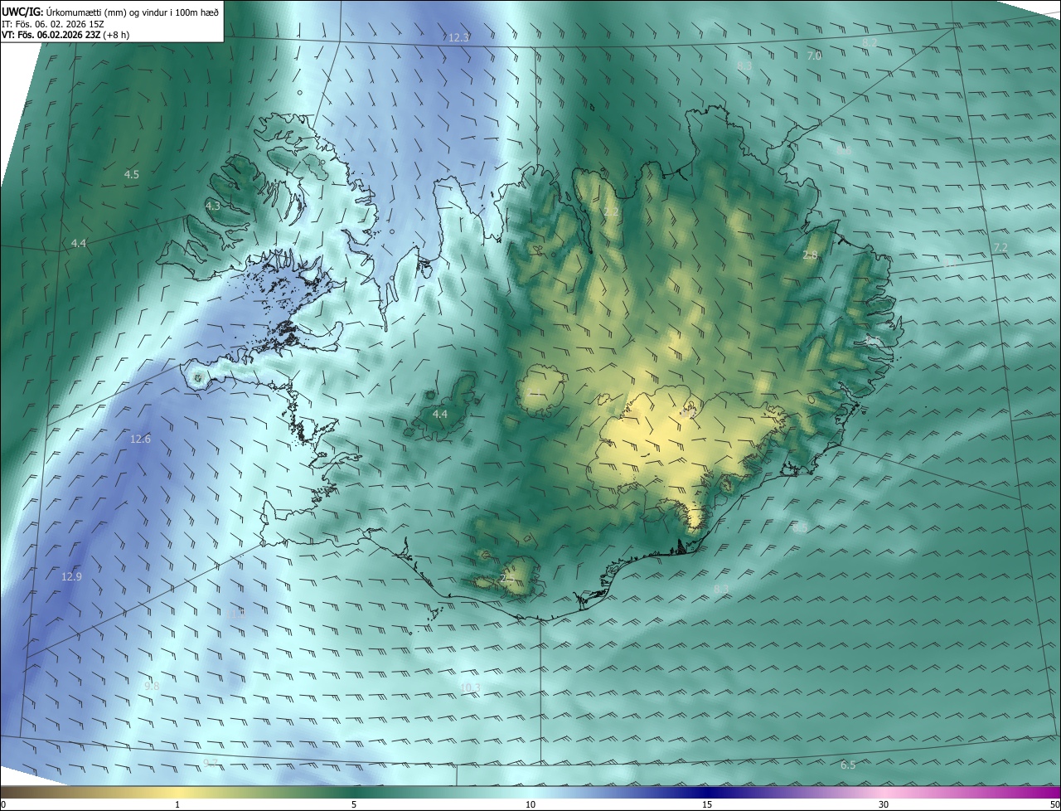The height and width of the screenshot is (811, 1061).
Task: Click the color scale tick label 0
Action: click(x=3, y=805)
